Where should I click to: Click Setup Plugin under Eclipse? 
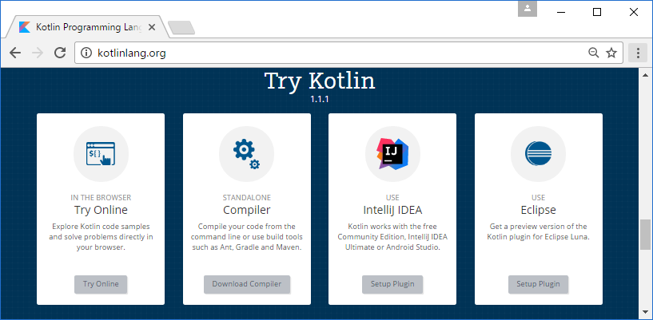click(x=538, y=284)
